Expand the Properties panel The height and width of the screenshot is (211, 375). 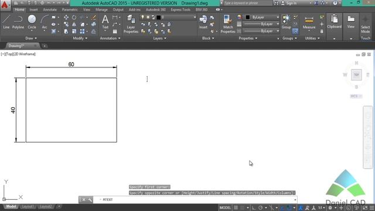click(248, 38)
